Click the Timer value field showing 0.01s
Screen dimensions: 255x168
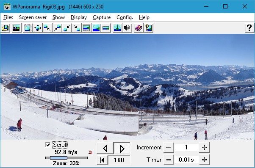point(186,160)
